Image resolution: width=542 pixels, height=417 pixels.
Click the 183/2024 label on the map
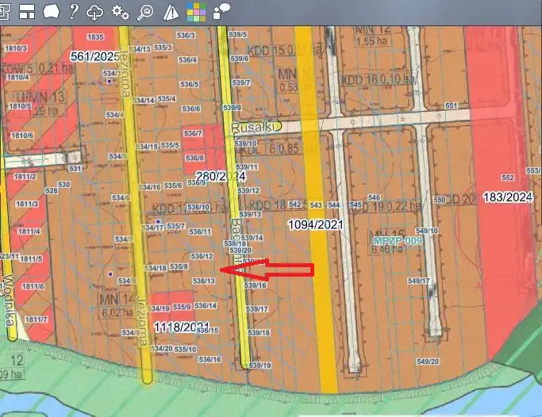[x=506, y=196]
